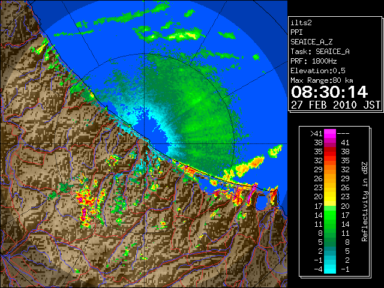Click the magenta '>41' color swatch
The height and width of the screenshot is (288, 384).
[x=330, y=133]
